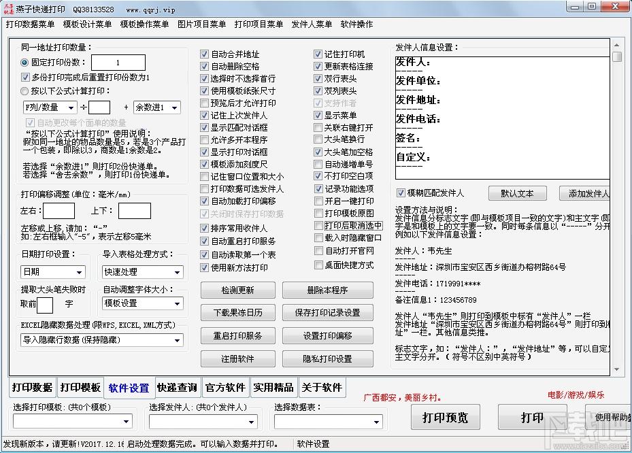Click the settings panel scrollbar up arrow
This screenshot has width=632, height=453.
(x=616, y=44)
